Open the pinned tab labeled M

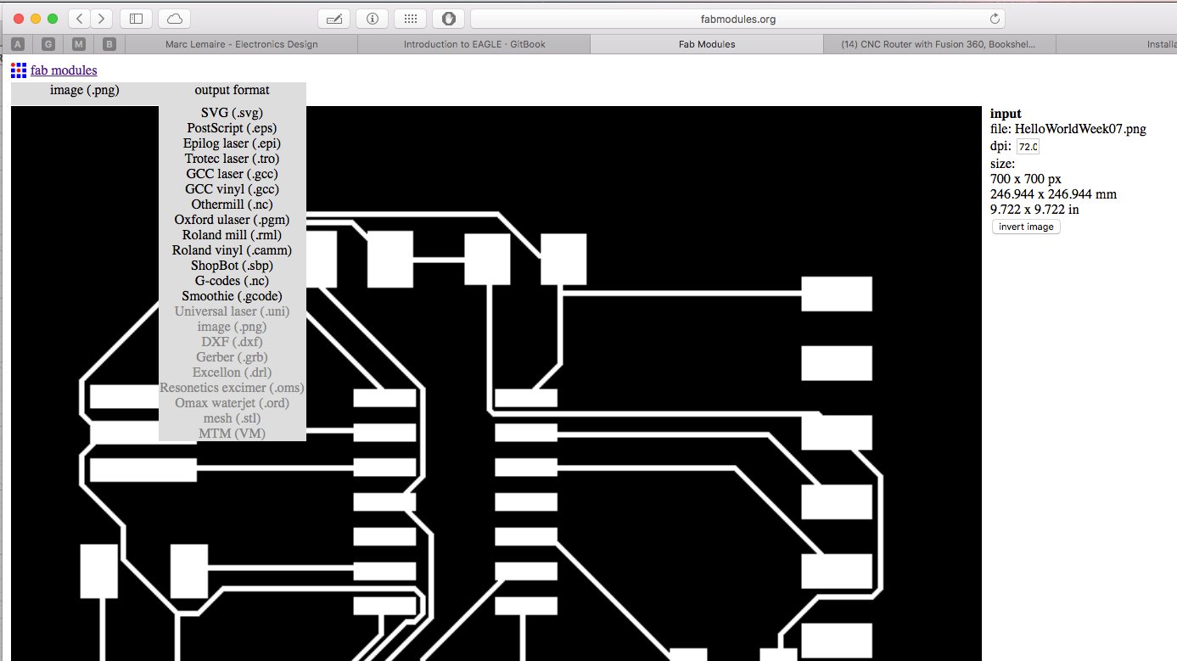point(79,44)
